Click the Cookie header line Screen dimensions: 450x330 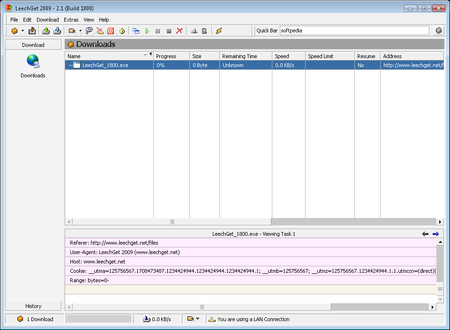251,271
